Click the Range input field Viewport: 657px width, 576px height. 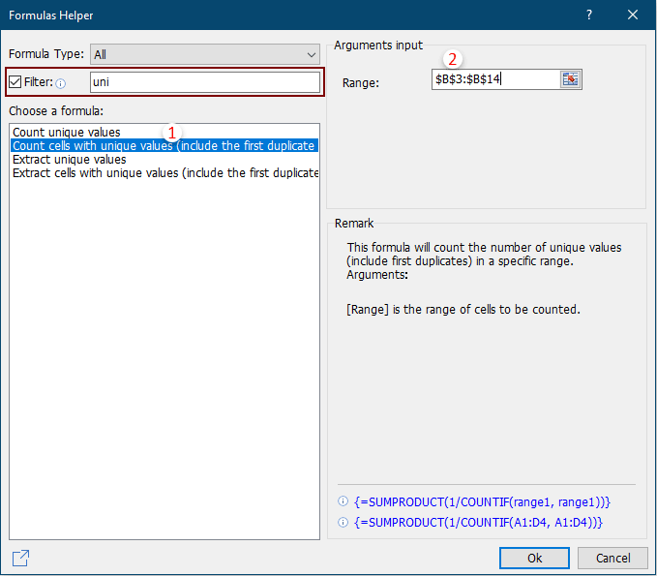coord(494,79)
